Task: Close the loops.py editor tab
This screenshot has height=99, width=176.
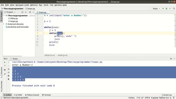Action: coord(48,12)
